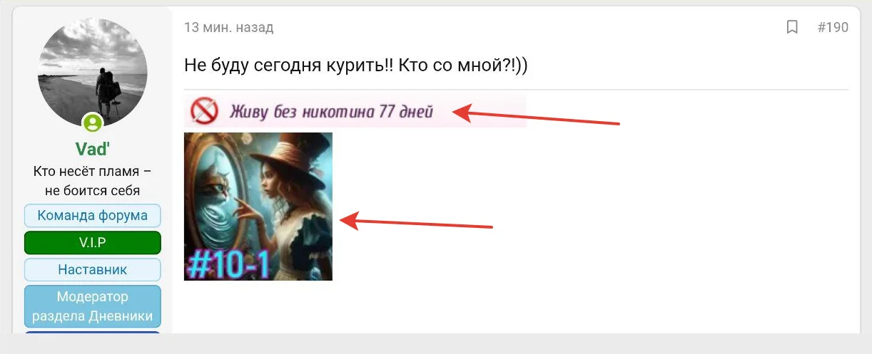This screenshot has width=872, height=354.
Task: Click the 'Наставник' badge
Action: pos(93,270)
